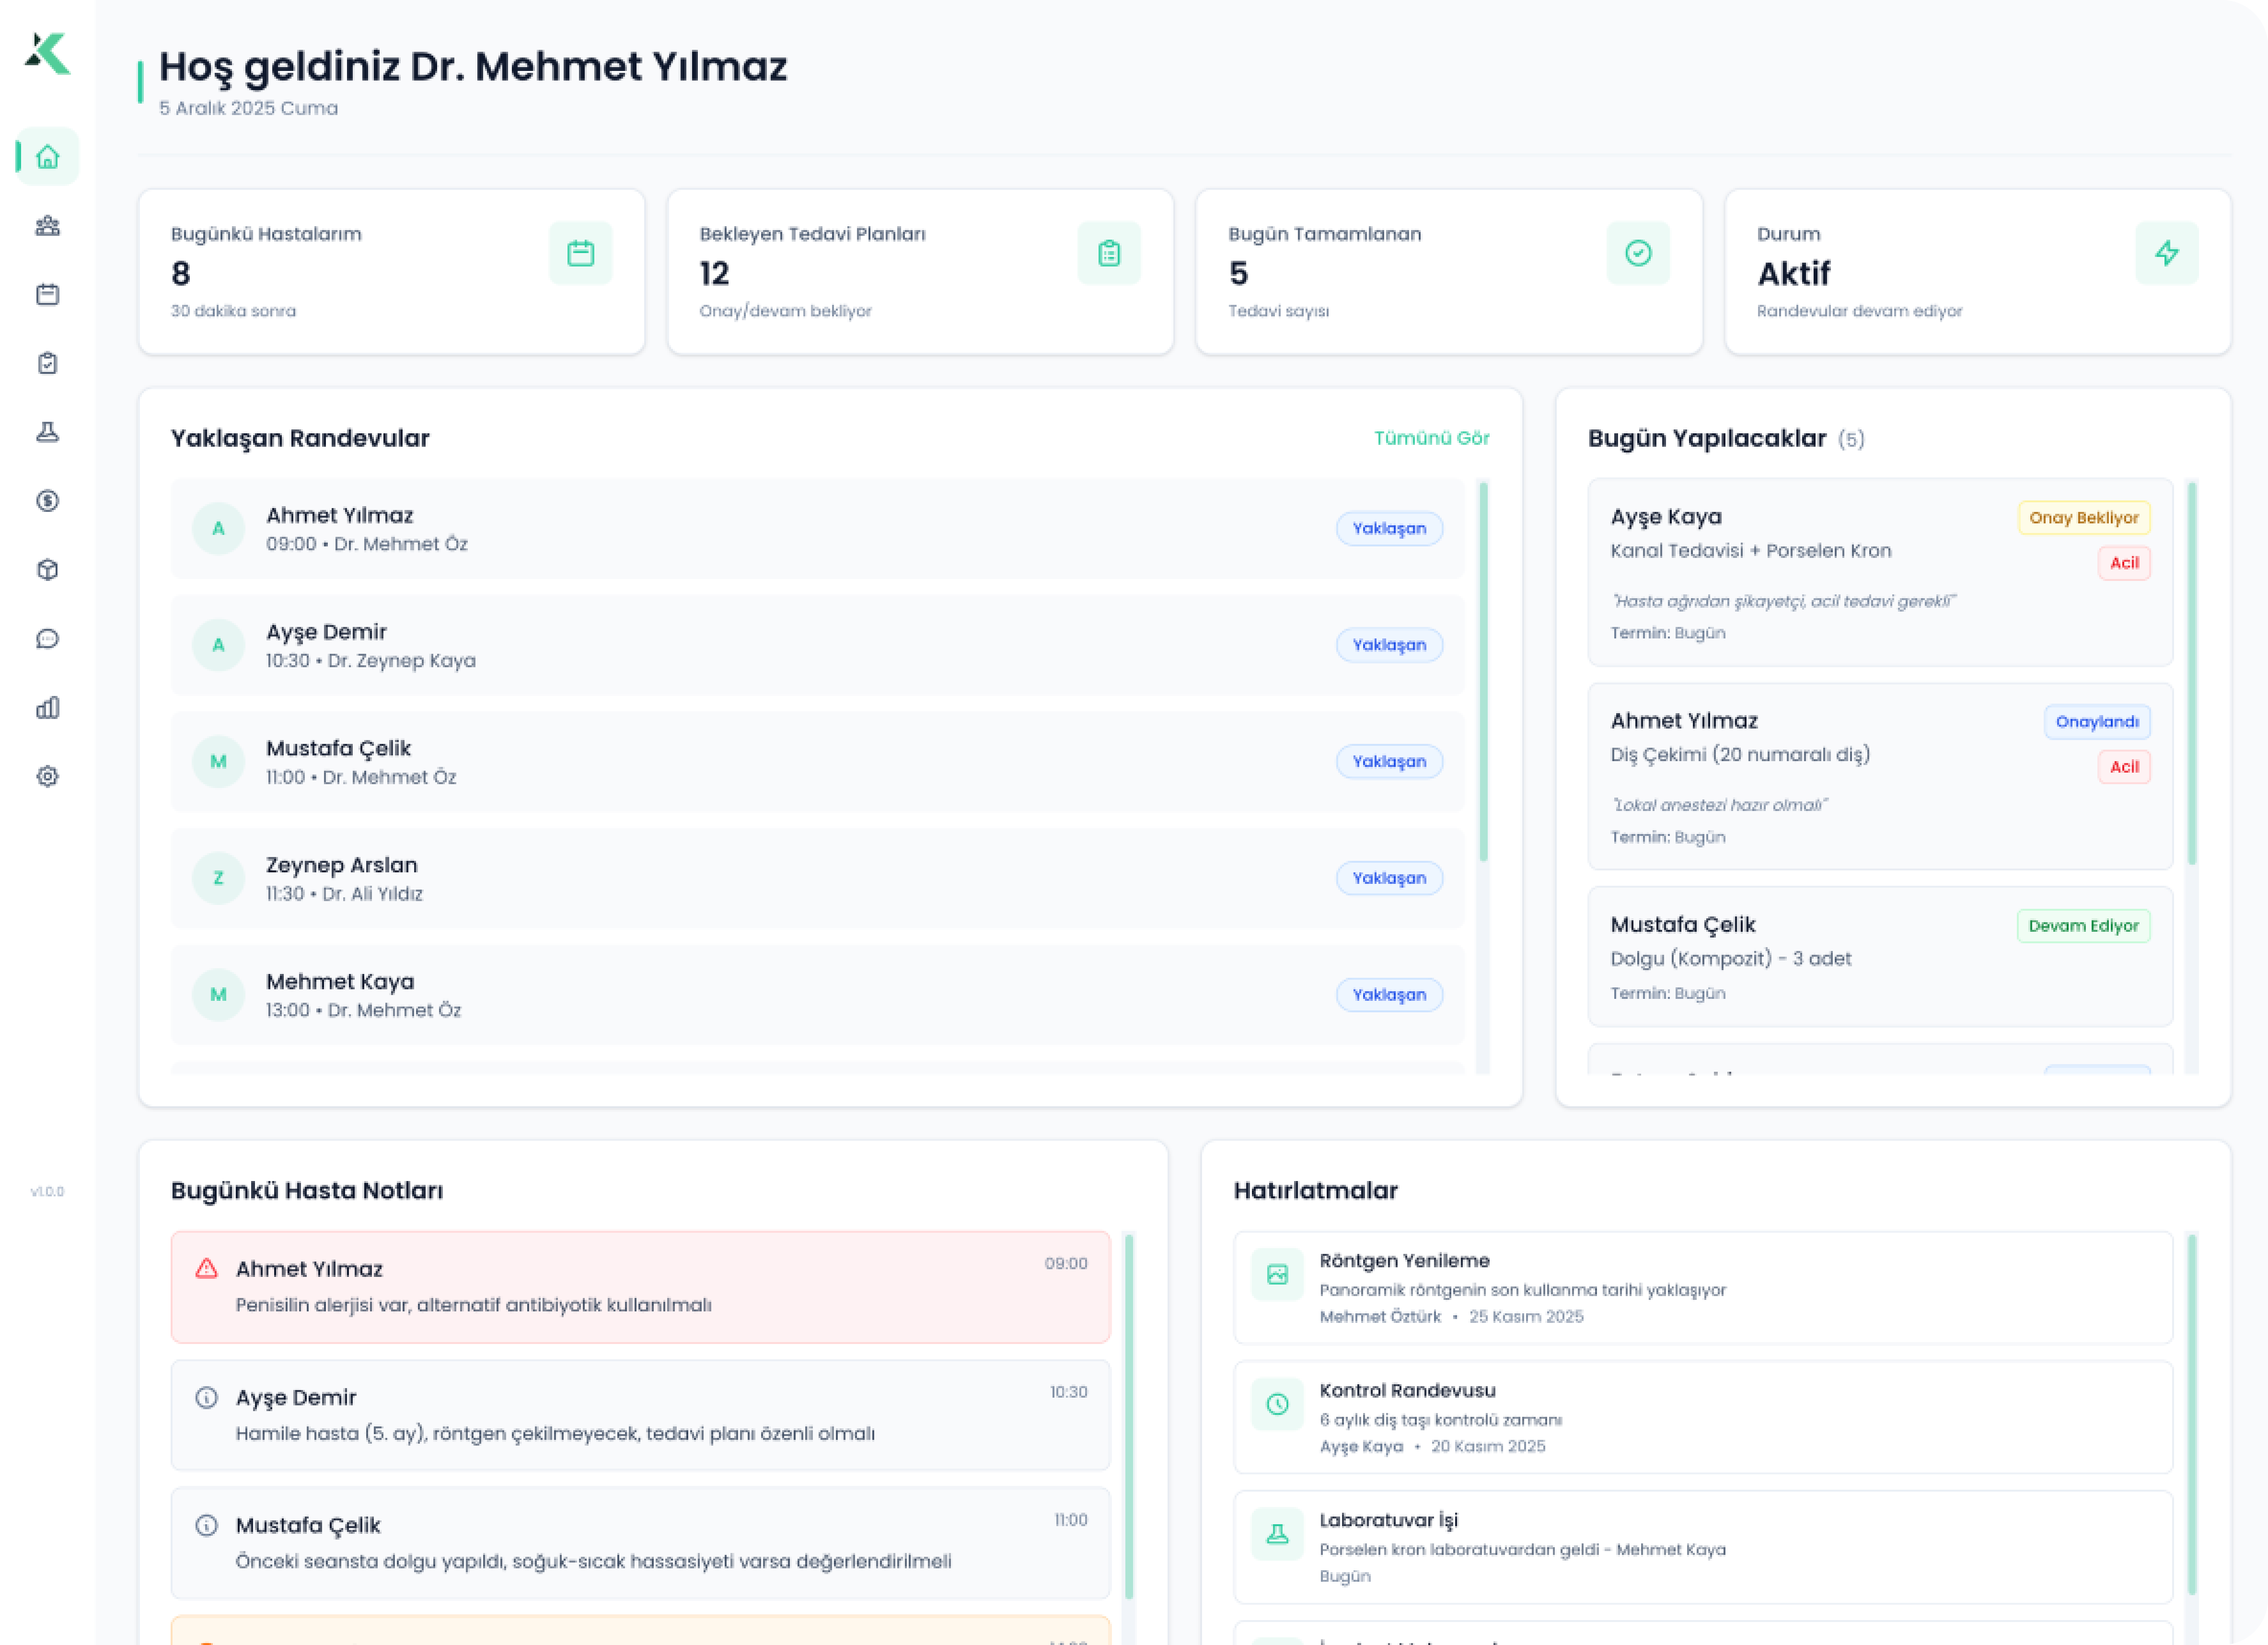Open the messages chat bubble sidebar icon
This screenshot has width=2268, height=1645.
47,639
